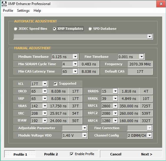The image size is (166, 161).
Task: Open the Fine Timebase dropdown
Action: coord(142,57)
